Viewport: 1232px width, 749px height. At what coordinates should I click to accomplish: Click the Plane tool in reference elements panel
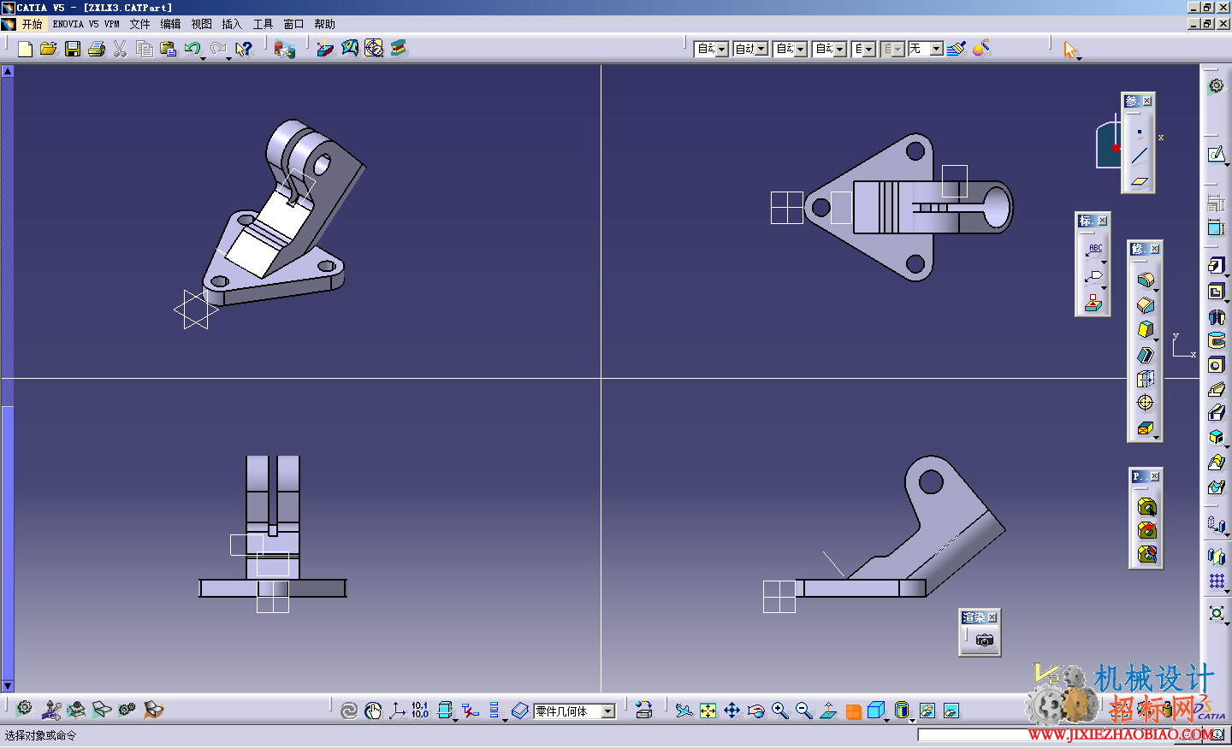(x=1140, y=180)
